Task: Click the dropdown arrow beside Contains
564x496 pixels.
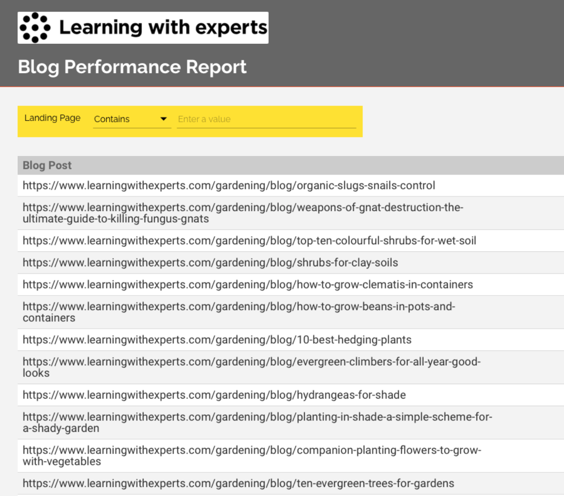Action: [163, 119]
